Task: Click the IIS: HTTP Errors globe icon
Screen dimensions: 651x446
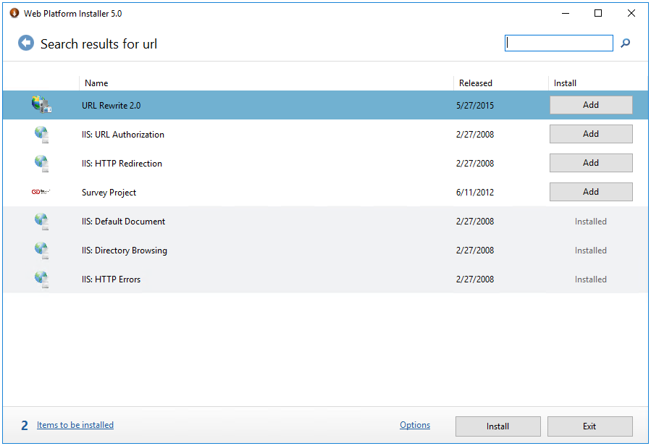Action: click(41, 279)
